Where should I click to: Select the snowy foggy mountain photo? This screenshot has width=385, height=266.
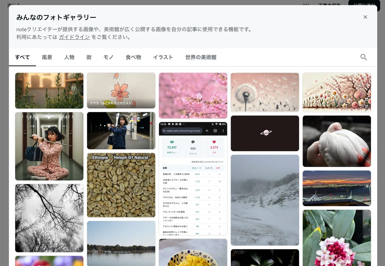pos(265,200)
